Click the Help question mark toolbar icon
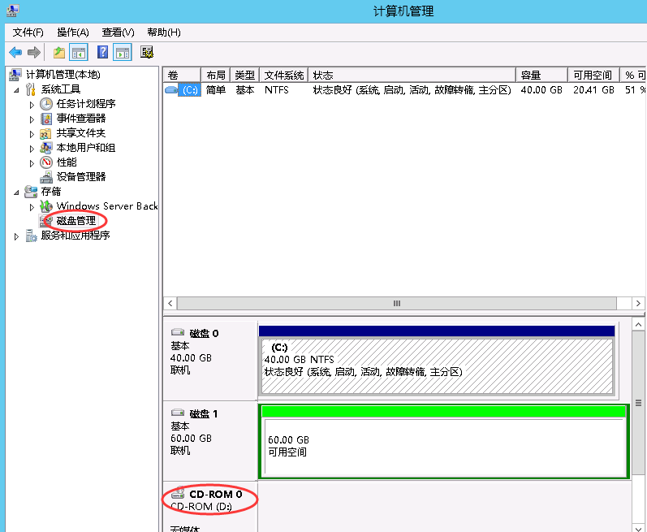This screenshot has height=532, width=647. (x=102, y=53)
